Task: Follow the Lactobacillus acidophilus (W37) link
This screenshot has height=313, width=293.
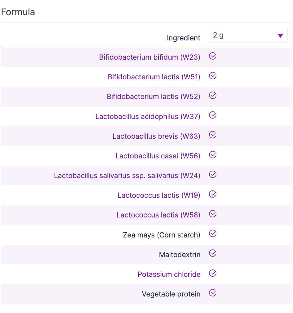Action: pyautogui.click(x=148, y=117)
